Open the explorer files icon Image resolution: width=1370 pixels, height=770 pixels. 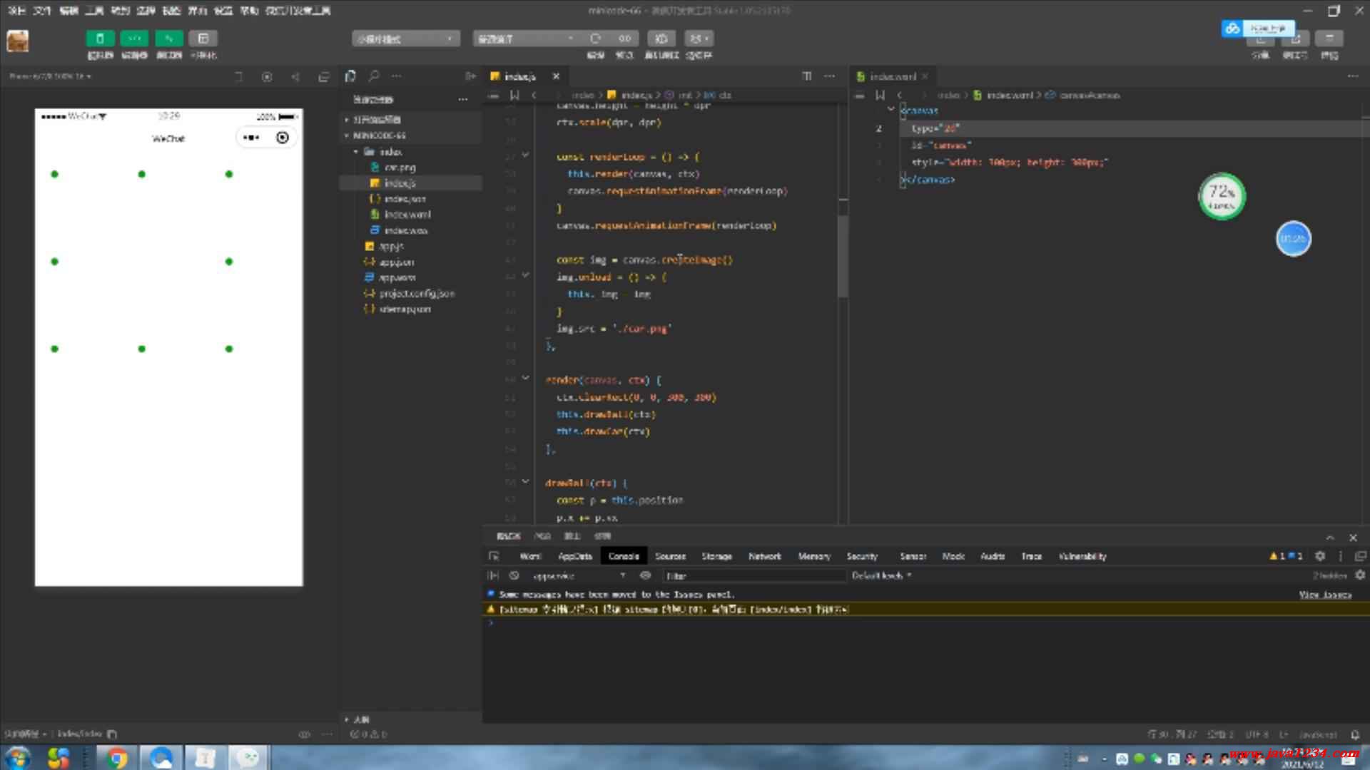pos(350,76)
